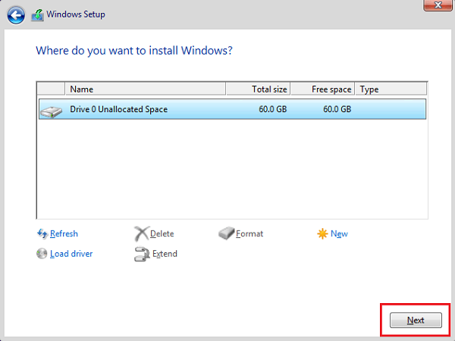Viewport: 455px width, 341px height.
Task: Click the New text link
Action: pos(339,233)
